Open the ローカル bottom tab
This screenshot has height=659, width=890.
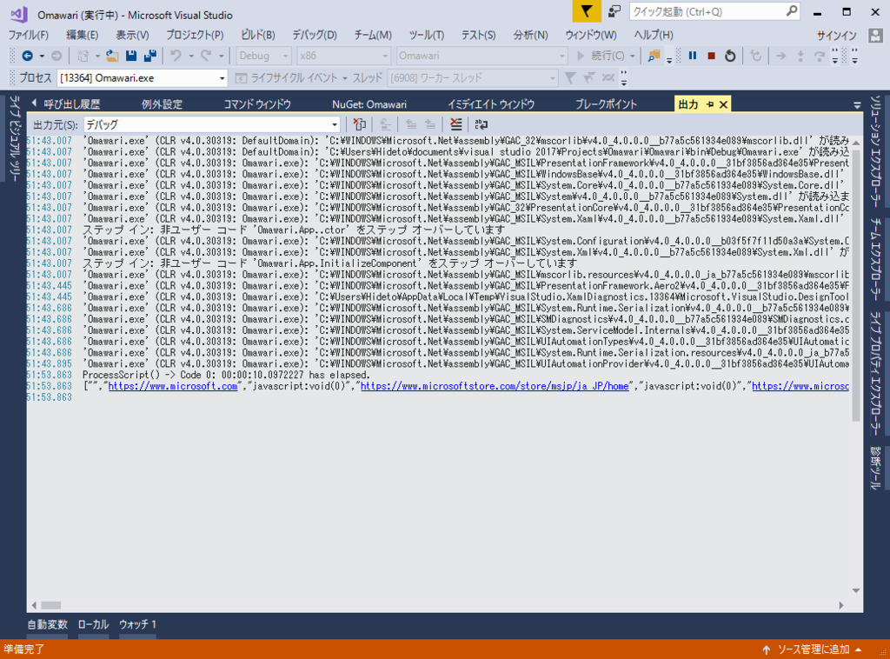93,624
